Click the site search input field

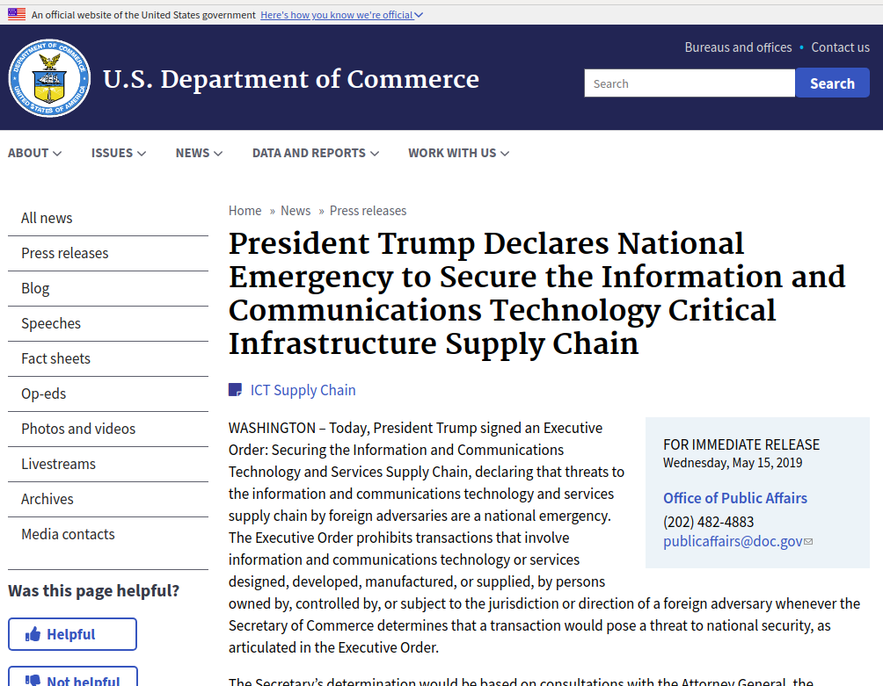pyautogui.click(x=690, y=83)
